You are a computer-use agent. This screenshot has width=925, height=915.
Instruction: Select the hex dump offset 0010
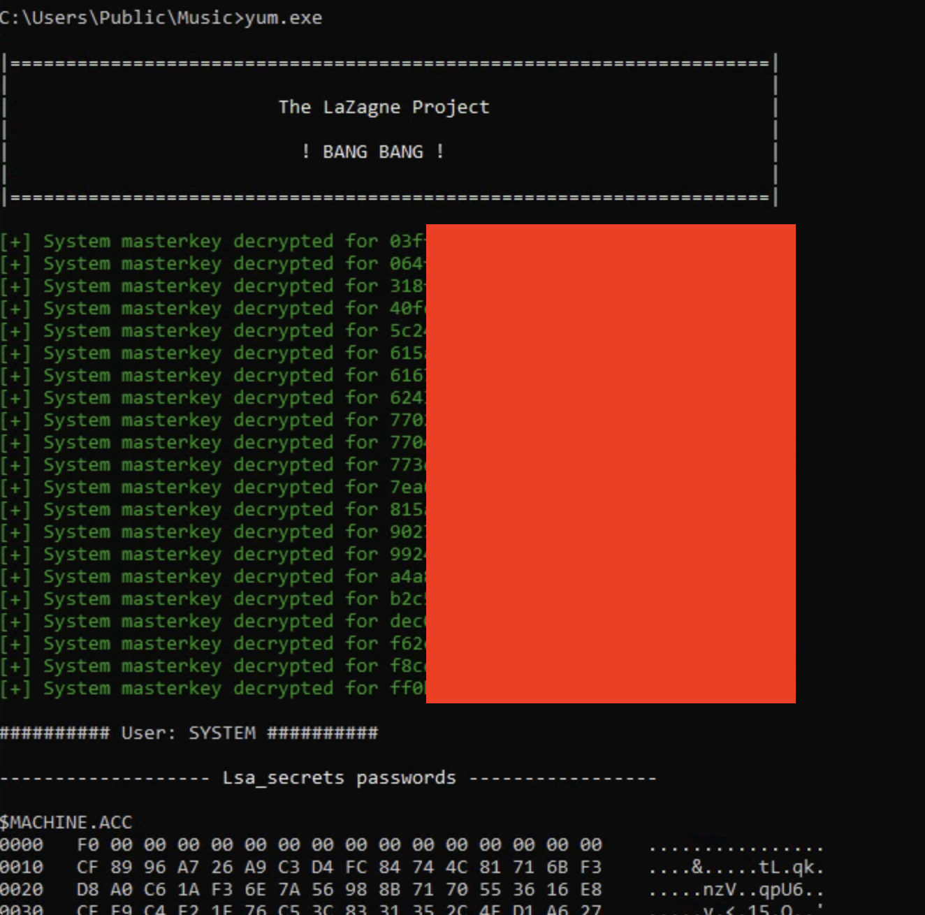(22, 867)
